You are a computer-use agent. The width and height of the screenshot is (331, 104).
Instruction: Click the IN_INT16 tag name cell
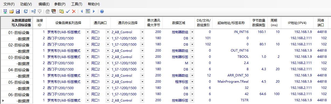pyautogui.click(x=241, y=32)
